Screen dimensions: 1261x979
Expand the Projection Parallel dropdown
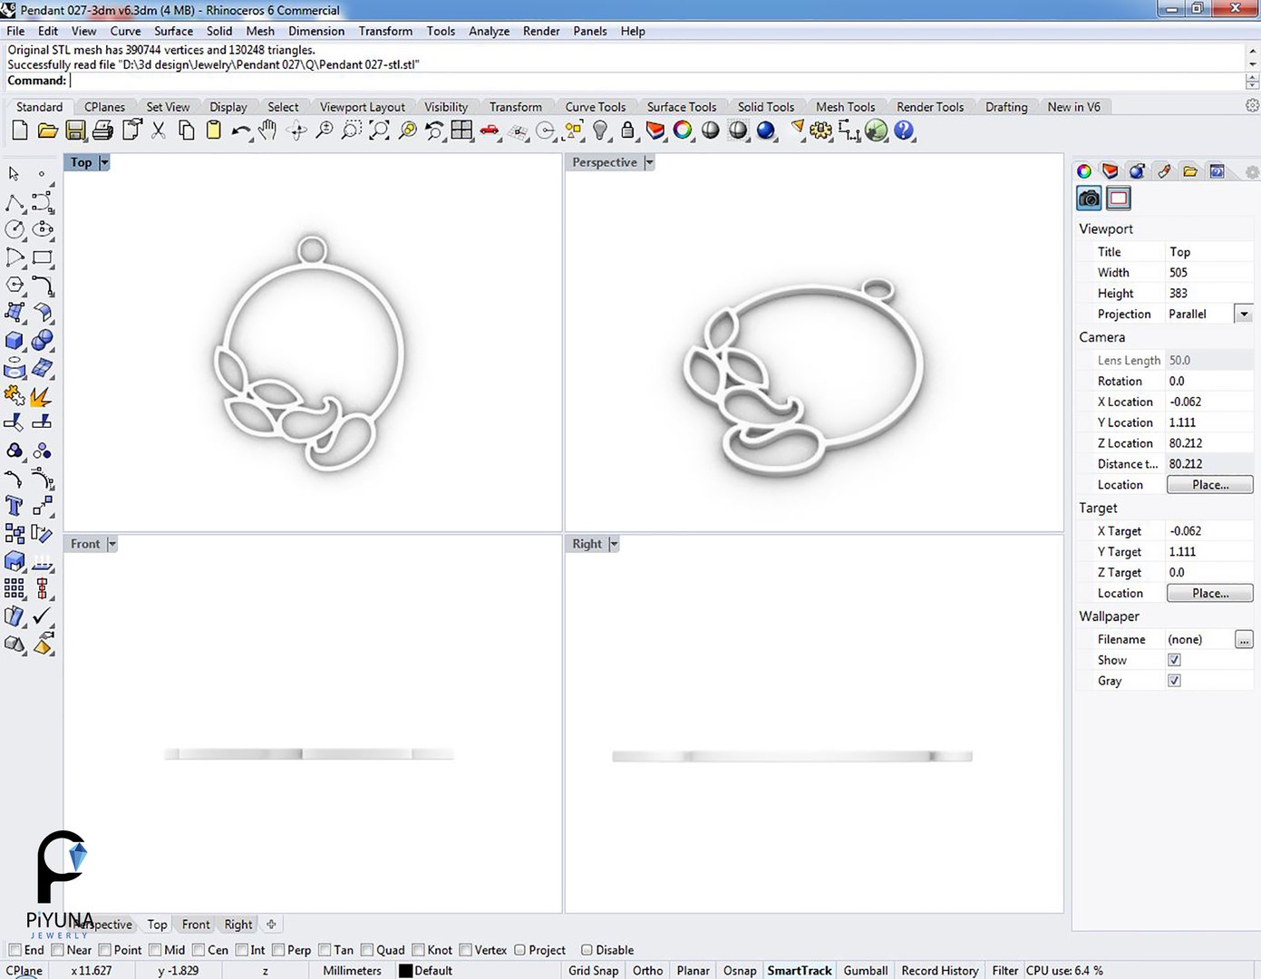tap(1244, 314)
